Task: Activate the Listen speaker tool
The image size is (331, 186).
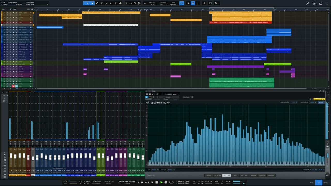Action: pyautogui.click(x=120, y=3)
